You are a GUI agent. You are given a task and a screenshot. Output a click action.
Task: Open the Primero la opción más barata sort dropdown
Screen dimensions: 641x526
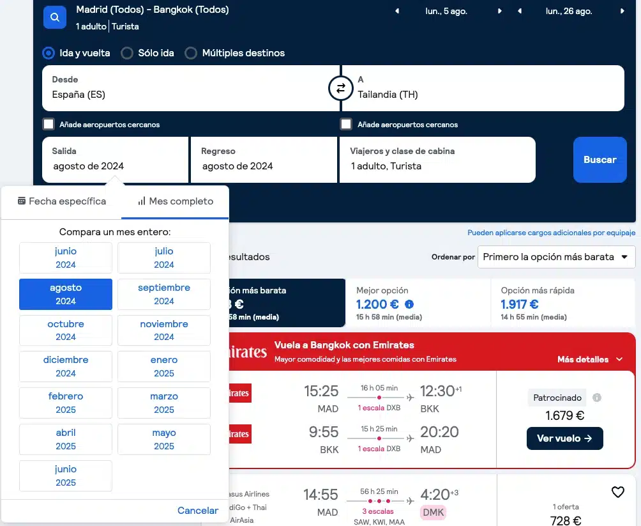pos(555,256)
